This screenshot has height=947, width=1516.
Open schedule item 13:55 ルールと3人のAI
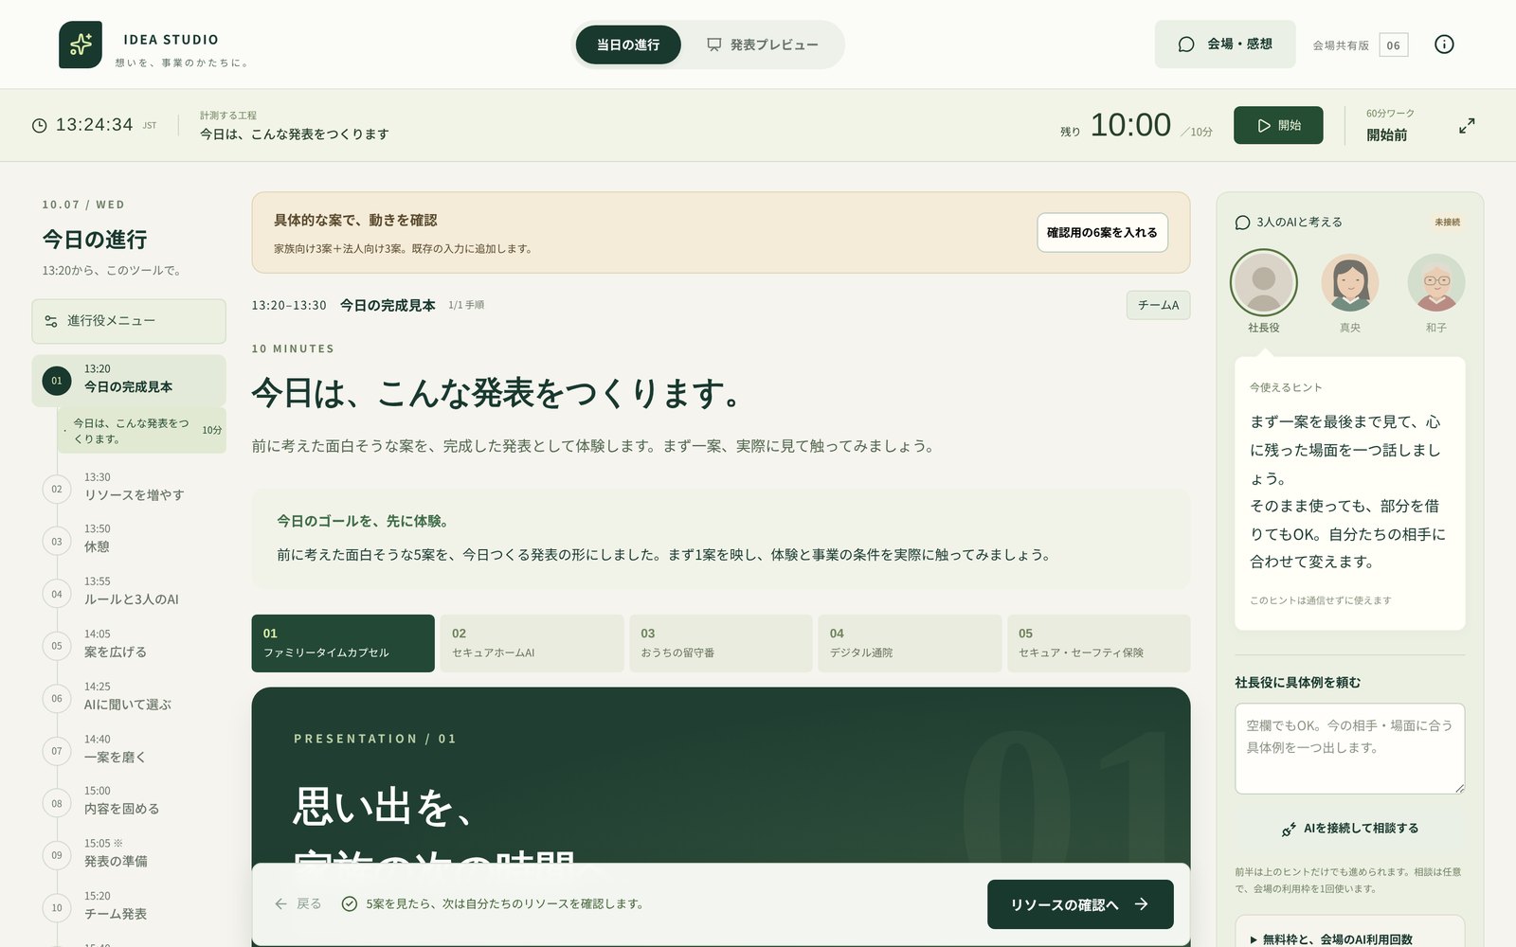point(129,591)
